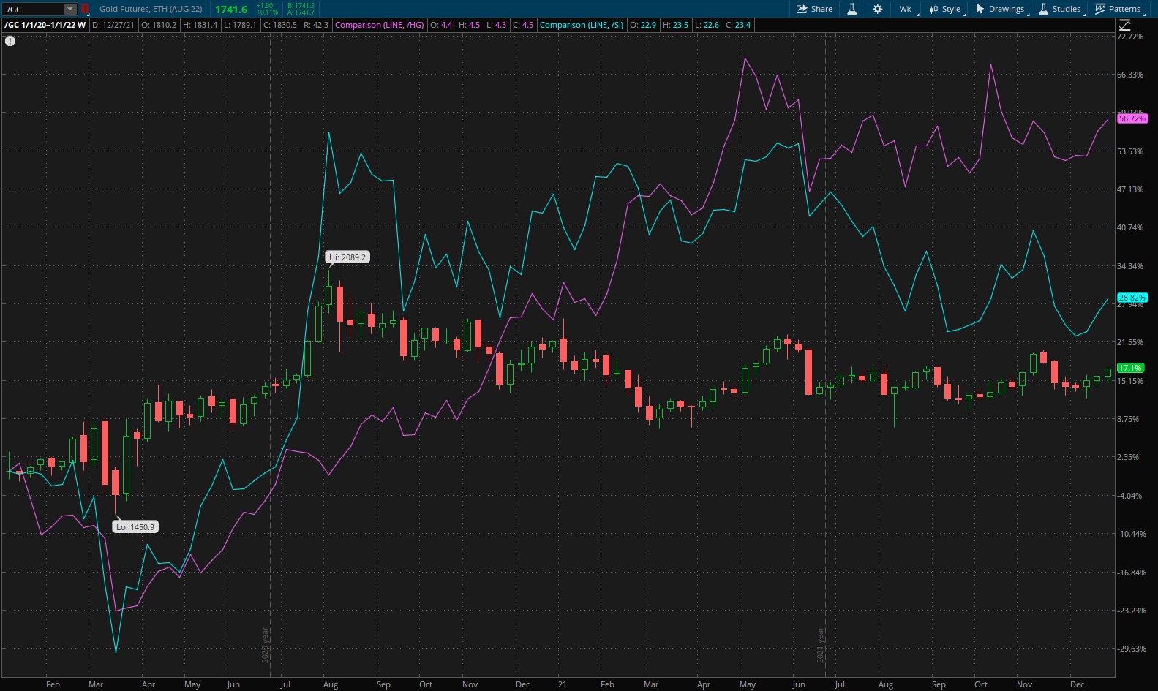The image size is (1158, 691).
Task: Click the 21 year time axis label
Action: [x=563, y=684]
